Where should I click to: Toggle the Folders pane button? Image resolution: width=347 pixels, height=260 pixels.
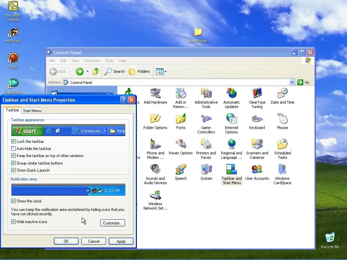(139, 71)
